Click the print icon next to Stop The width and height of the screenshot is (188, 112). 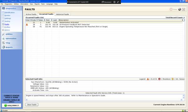click(x=180, y=9)
